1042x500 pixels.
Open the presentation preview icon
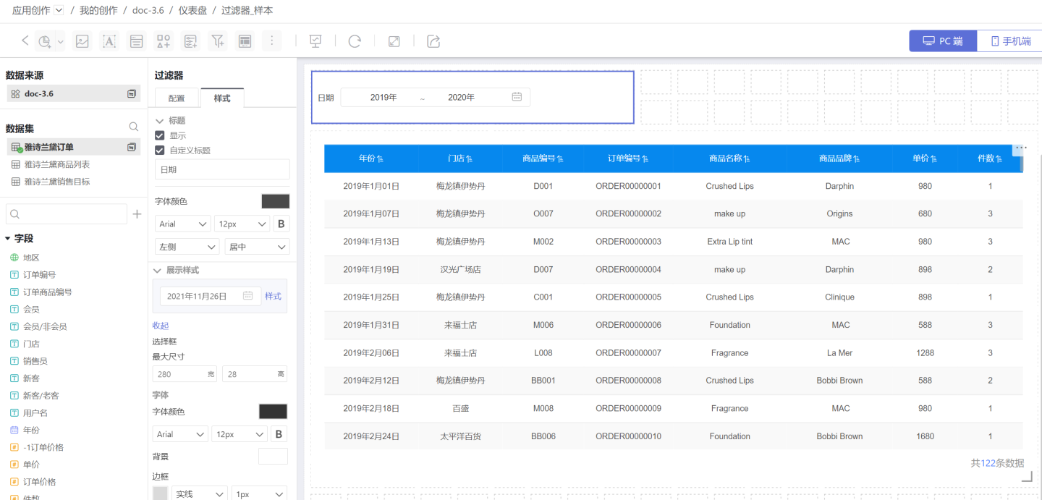315,41
